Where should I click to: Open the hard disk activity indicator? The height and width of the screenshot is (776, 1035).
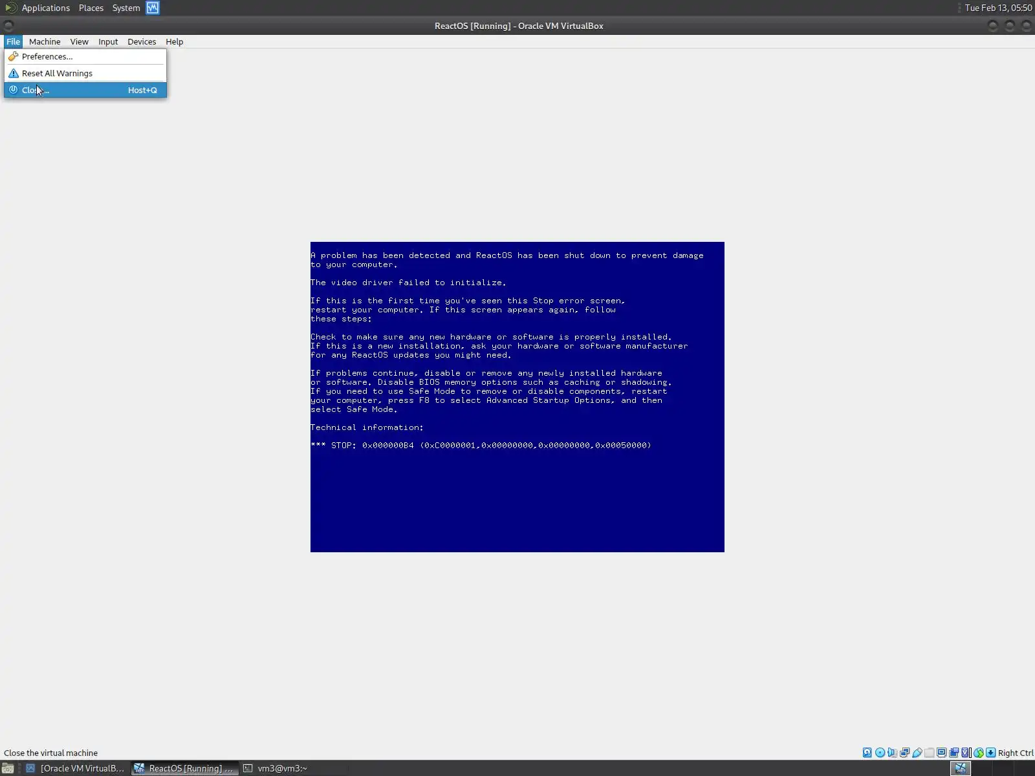pyautogui.click(x=867, y=753)
